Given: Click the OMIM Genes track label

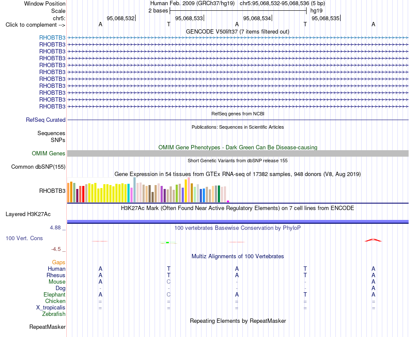Looking at the screenshot, I should tap(49, 153).
